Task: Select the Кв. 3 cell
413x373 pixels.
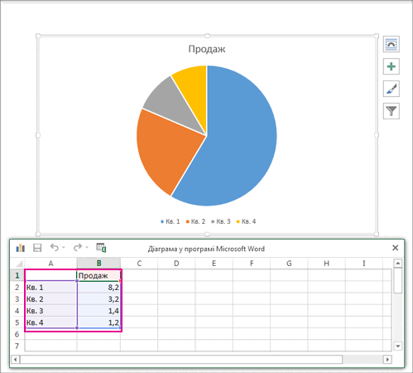Action: click(x=50, y=311)
